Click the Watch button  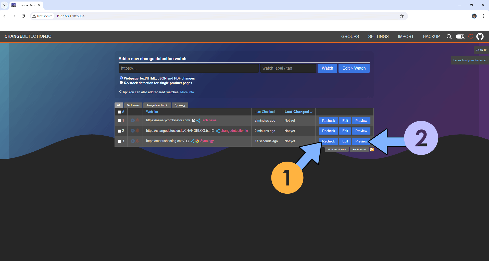[327, 68]
